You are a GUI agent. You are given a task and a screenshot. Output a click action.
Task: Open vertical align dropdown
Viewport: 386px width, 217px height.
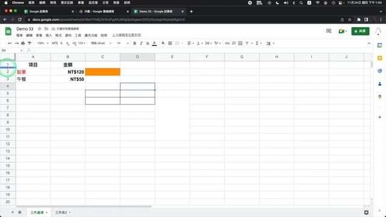pos(200,43)
